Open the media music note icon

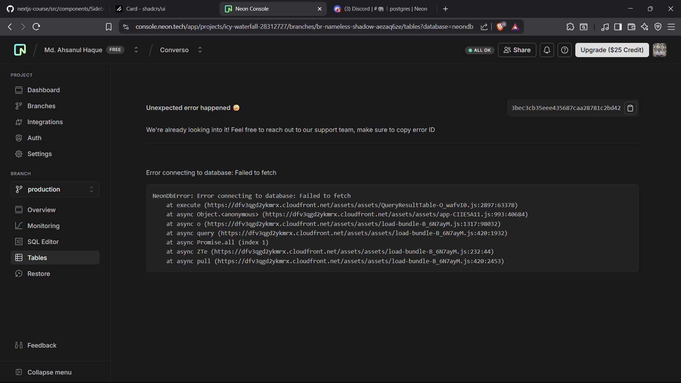point(605,27)
